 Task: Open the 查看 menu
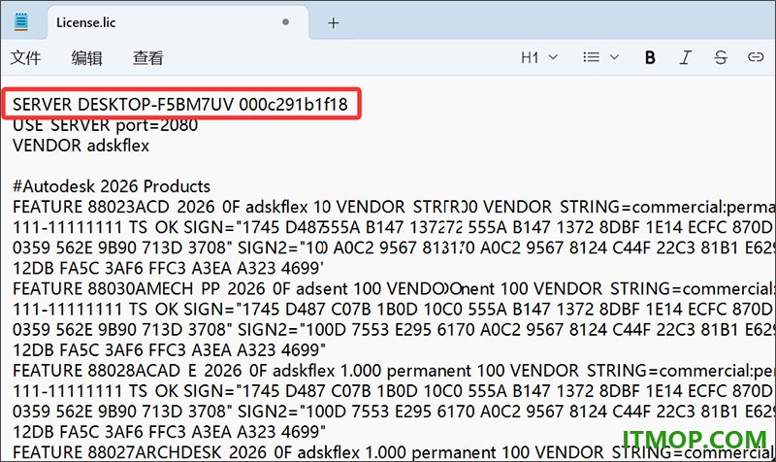148,58
